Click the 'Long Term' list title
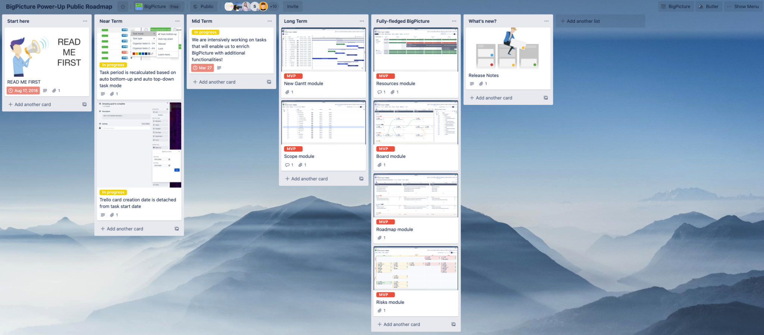This screenshot has height=335, width=764. [x=296, y=21]
